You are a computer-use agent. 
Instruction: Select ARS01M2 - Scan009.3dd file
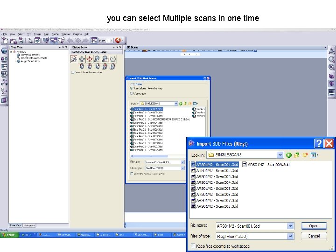pyautogui.click(x=266, y=165)
